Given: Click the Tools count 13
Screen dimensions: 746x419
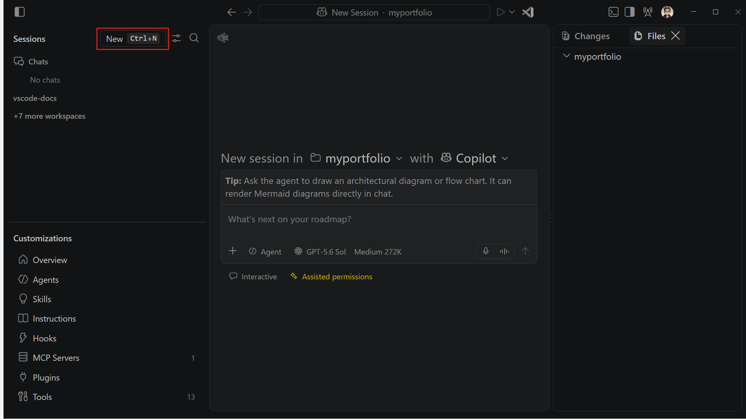Looking at the screenshot, I should tap(191, 397).
